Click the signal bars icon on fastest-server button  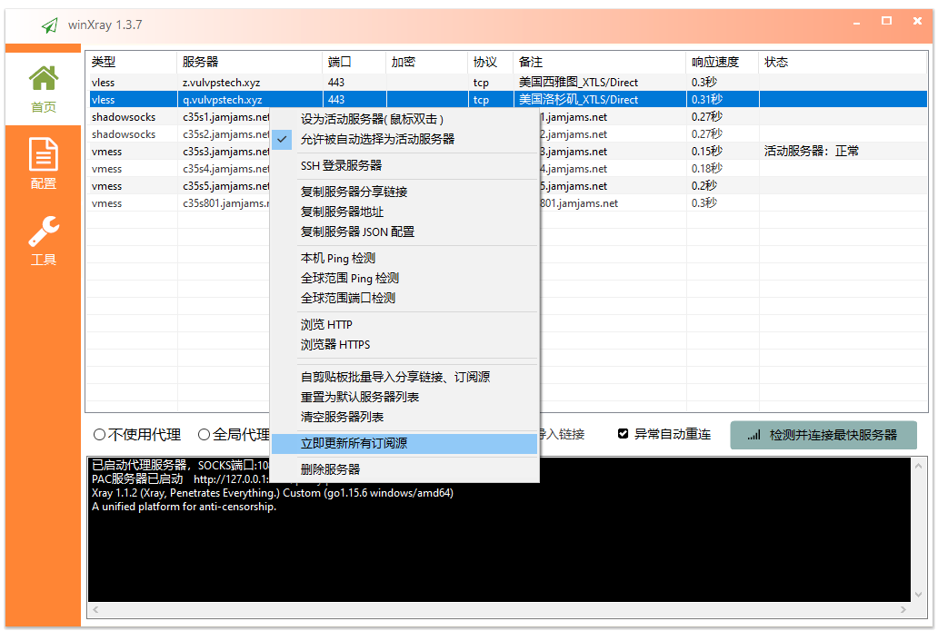point(753,435)
